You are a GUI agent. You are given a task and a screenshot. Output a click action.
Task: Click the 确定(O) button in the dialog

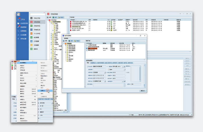pos(143,91)
